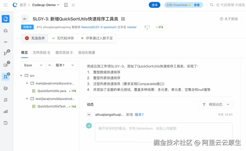Switch to the 文件改动 tab

click(41, 53)
